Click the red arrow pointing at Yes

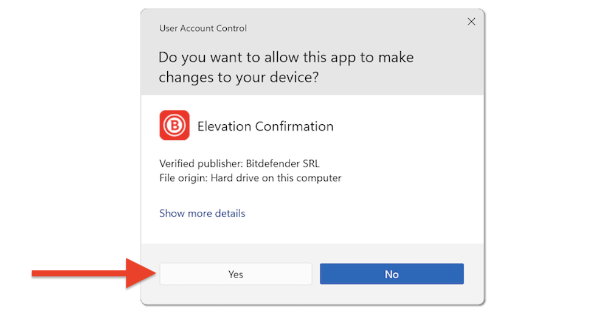click(x=91, y=273)
